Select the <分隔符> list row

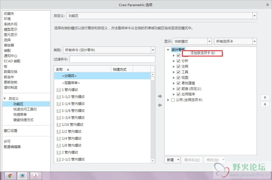[x=102, y=76]
